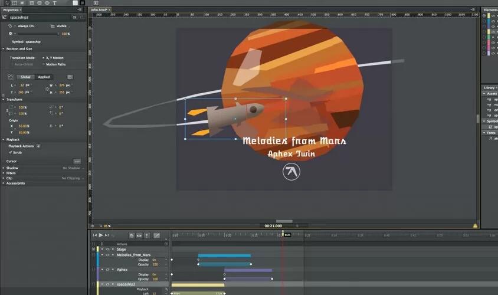The width and height of the screenshot is (498, 295).
Task: Expand the Shadow section
Action: point(4,168)
